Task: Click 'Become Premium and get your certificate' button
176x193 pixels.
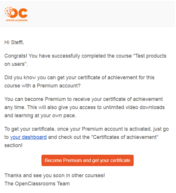Action: pos(88,160)
